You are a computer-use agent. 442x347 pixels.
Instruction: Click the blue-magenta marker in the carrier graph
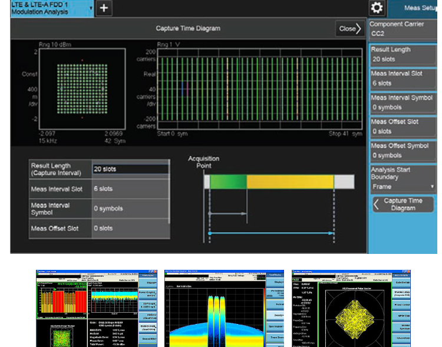(185, 89)
